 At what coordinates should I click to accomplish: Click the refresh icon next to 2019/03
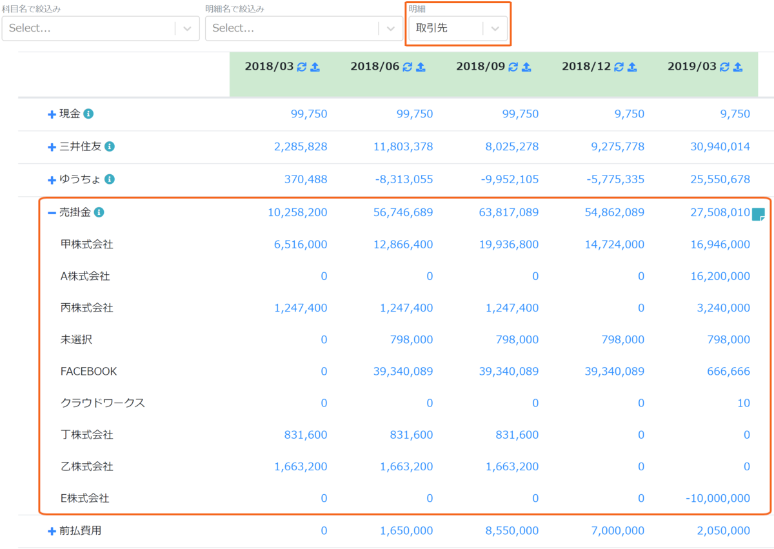(x=725, y=66)
